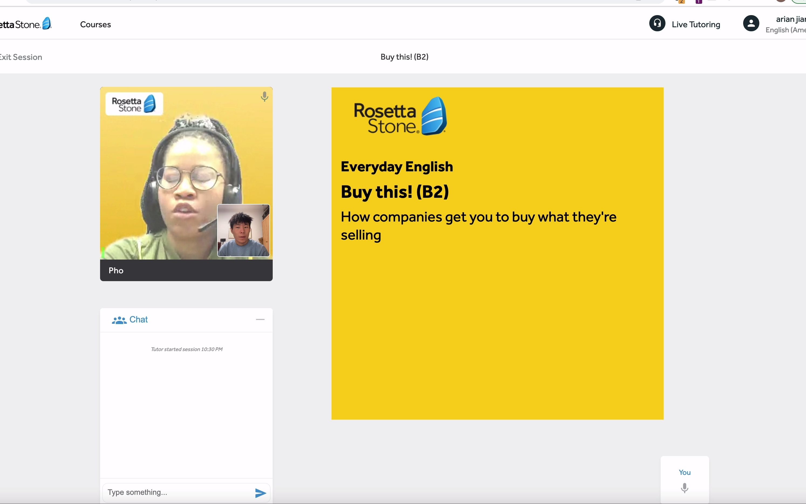Image resolution: width=806 pixels, height=504 pixels.
Task: Click 'Tutor started session 10:30 PM' message
Action: [187, 349]
